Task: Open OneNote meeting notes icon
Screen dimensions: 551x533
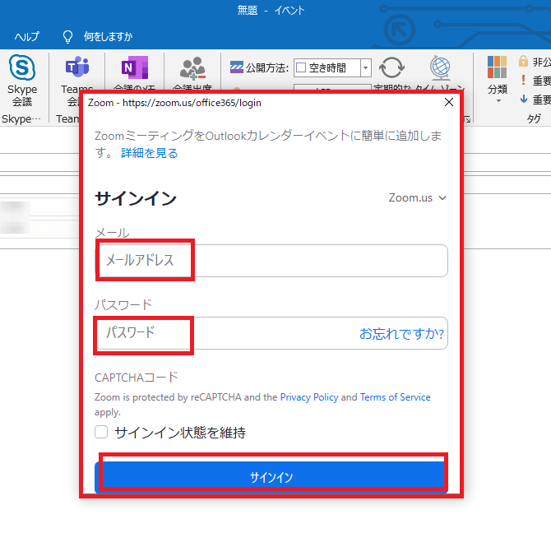Action: [135, 67]
